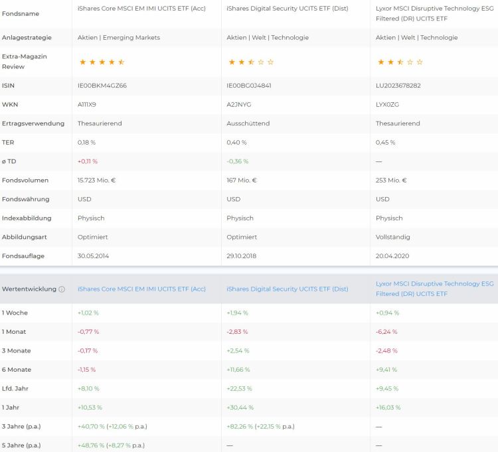The width and height of the screenshot is (498, 452).
Task: Open iShares Digital Security link in Wertentwicklung header
Action: click(287, 289)
